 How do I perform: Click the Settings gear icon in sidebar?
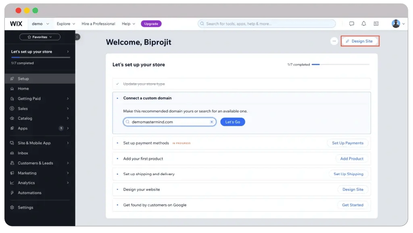click(12, 208)
